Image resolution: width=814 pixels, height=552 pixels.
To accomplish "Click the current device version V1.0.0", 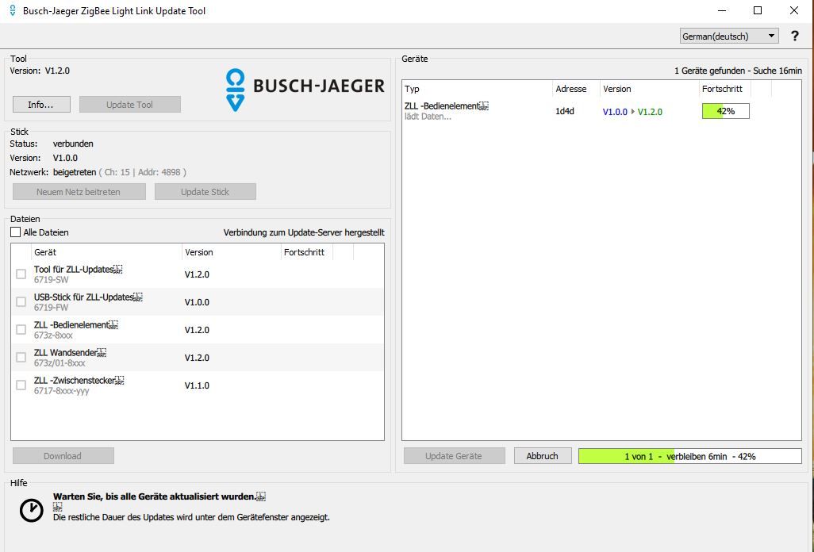I will point(615,112).
